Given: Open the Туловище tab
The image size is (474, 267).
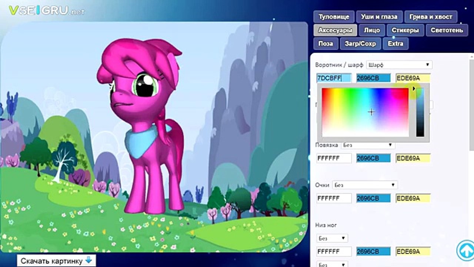Looking at the screenshot, I should pos(334,17).
